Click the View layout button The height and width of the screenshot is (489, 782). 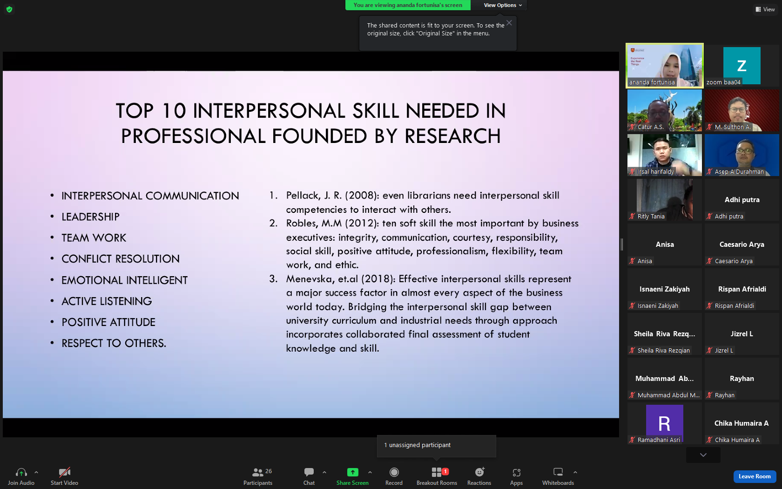765,9
